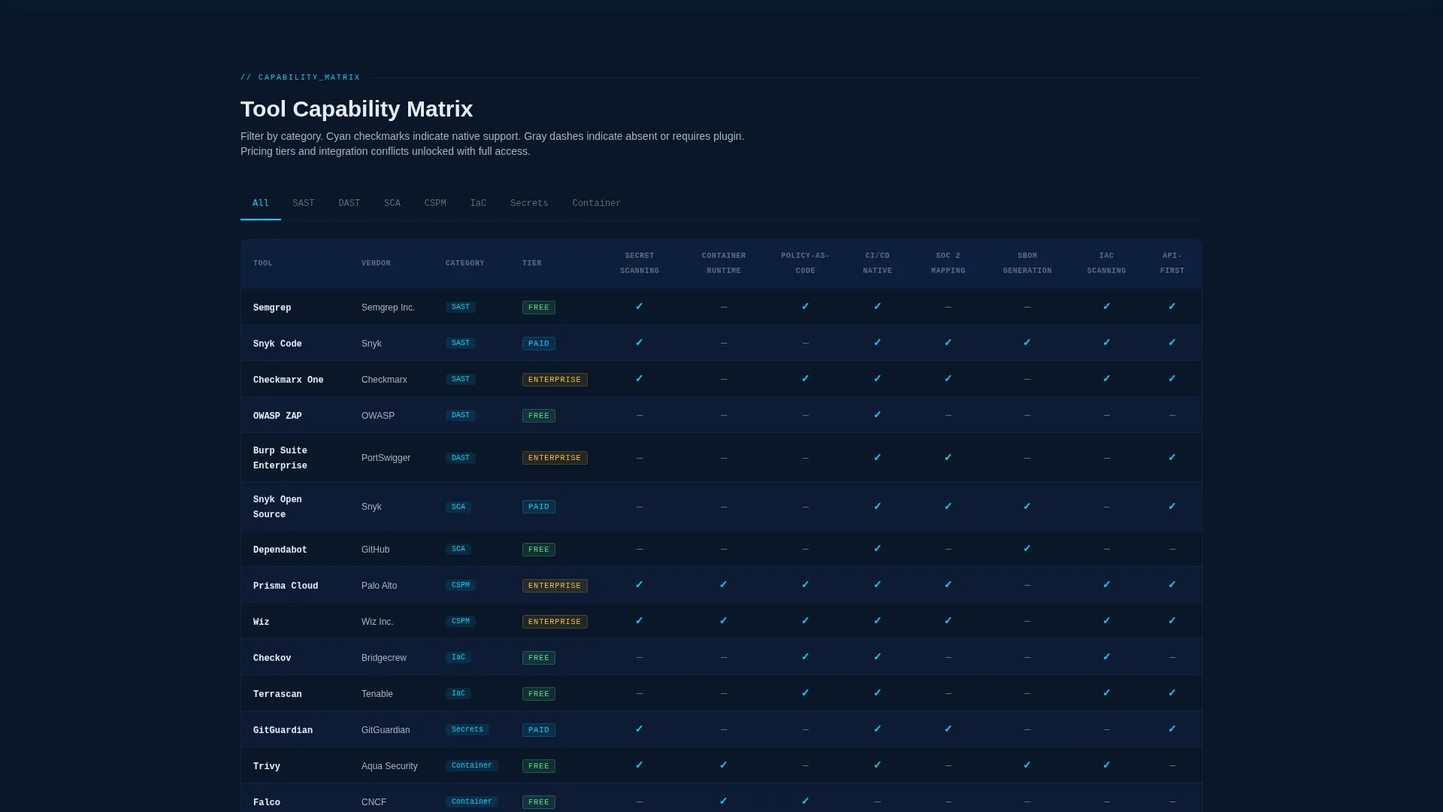Click Snyk Code's PAID tier badge
This screenshot has height=812, width=1443.
point(539,344)
